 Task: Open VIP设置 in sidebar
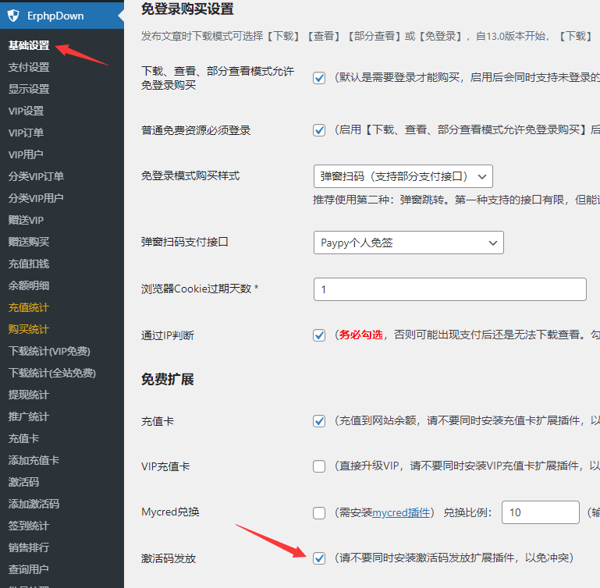click(x=26, y=111)
